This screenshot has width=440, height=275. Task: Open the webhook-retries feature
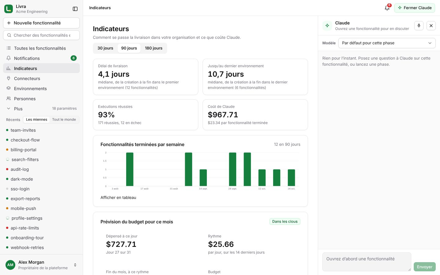41,248
